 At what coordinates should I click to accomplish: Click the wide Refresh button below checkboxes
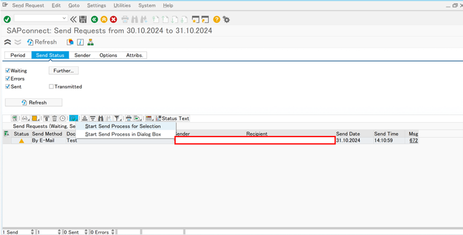pos(33,103)
